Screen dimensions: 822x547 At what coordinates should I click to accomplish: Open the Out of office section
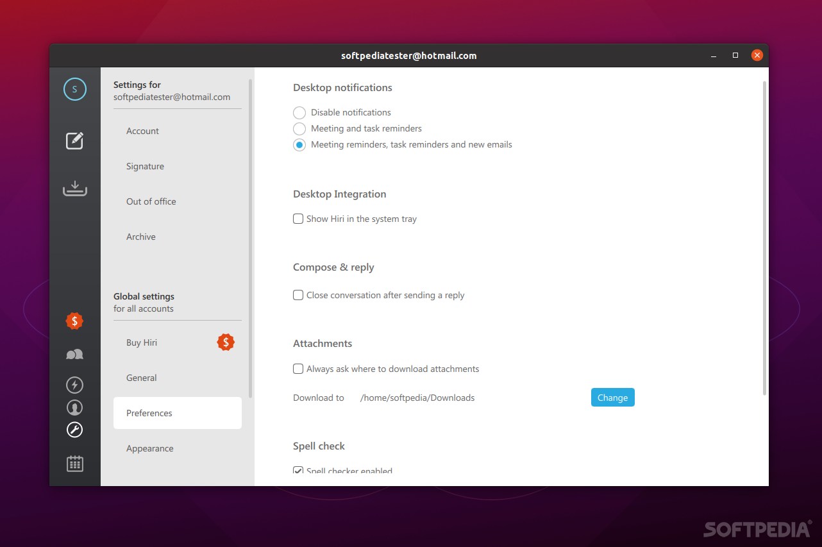coord(178,201)
